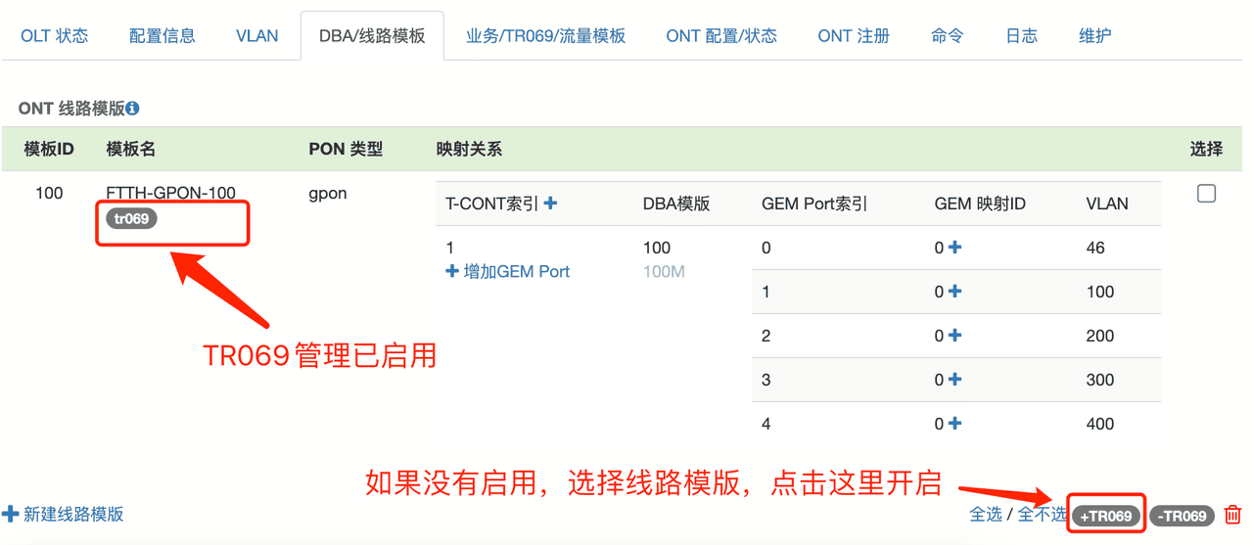Click the plus icon in the VLAN 300 row
The height and width of the screenshot is (545, 1253).
tap(954, 380)
